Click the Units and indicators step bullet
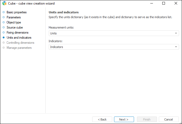The height and width of the screenshot is (124, 182). click(3, 38)
